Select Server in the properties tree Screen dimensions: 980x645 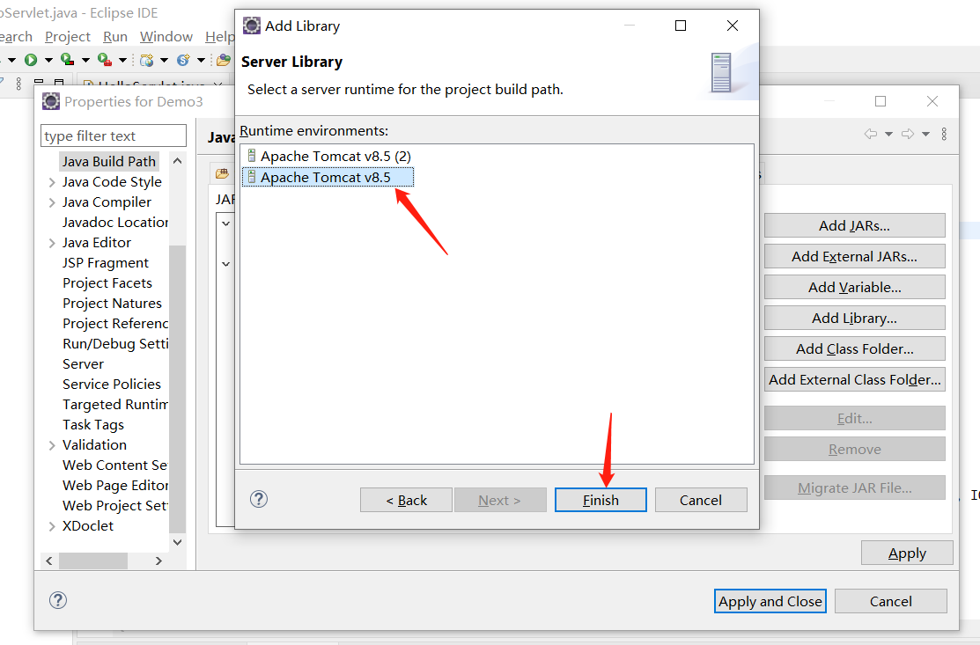coord(83,364)
